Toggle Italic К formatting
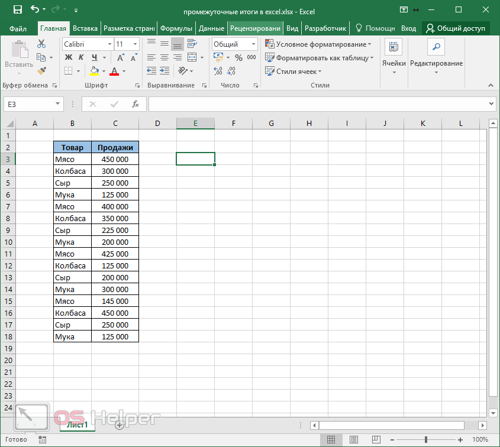The width and height of the screenshot is (500, 447). (81, 57)
